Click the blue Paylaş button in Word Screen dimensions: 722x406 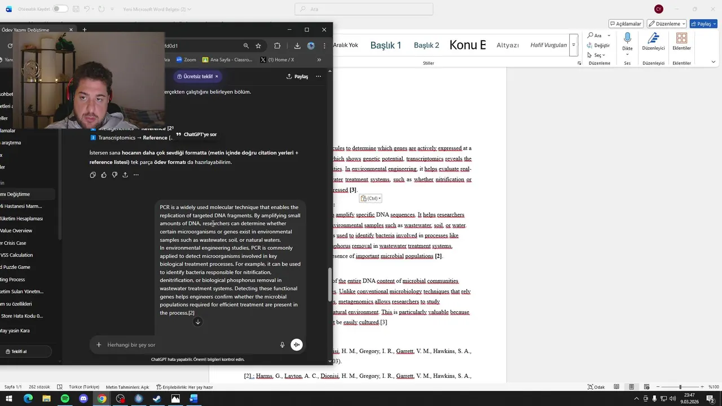coord(703,24)
